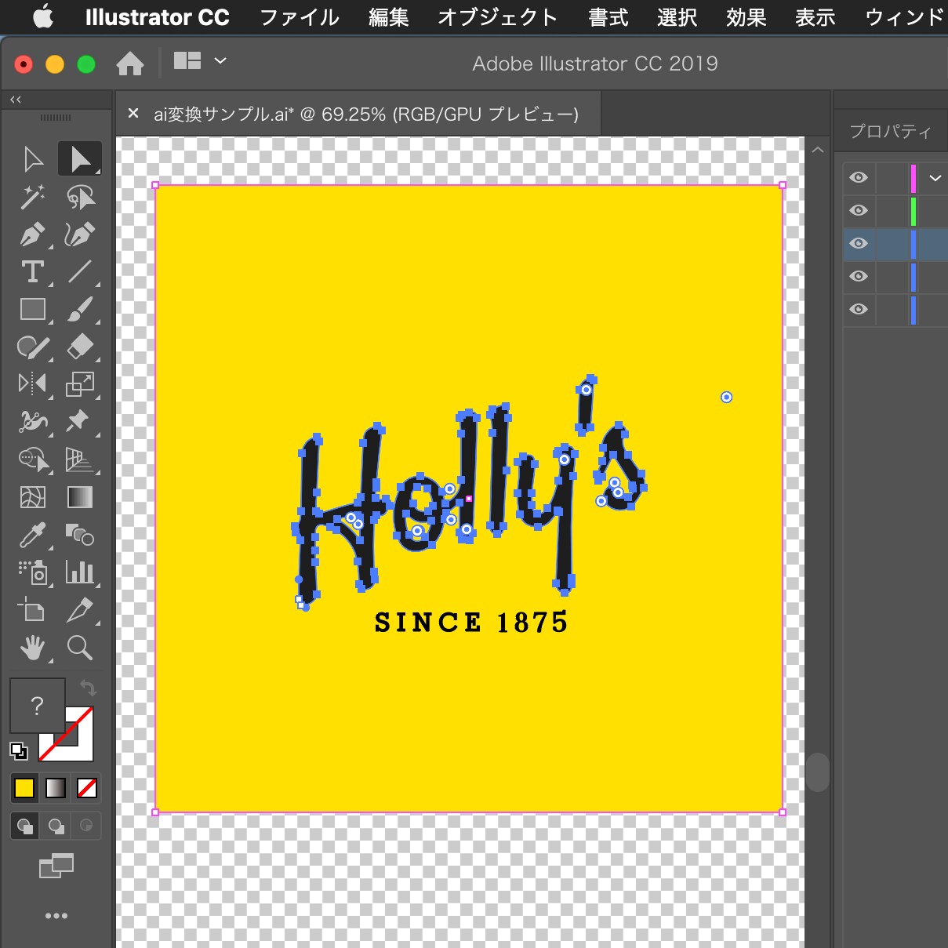Select the Perspective Grid tool
Screen dimensions: 948x948
click(x=80, y=459)
